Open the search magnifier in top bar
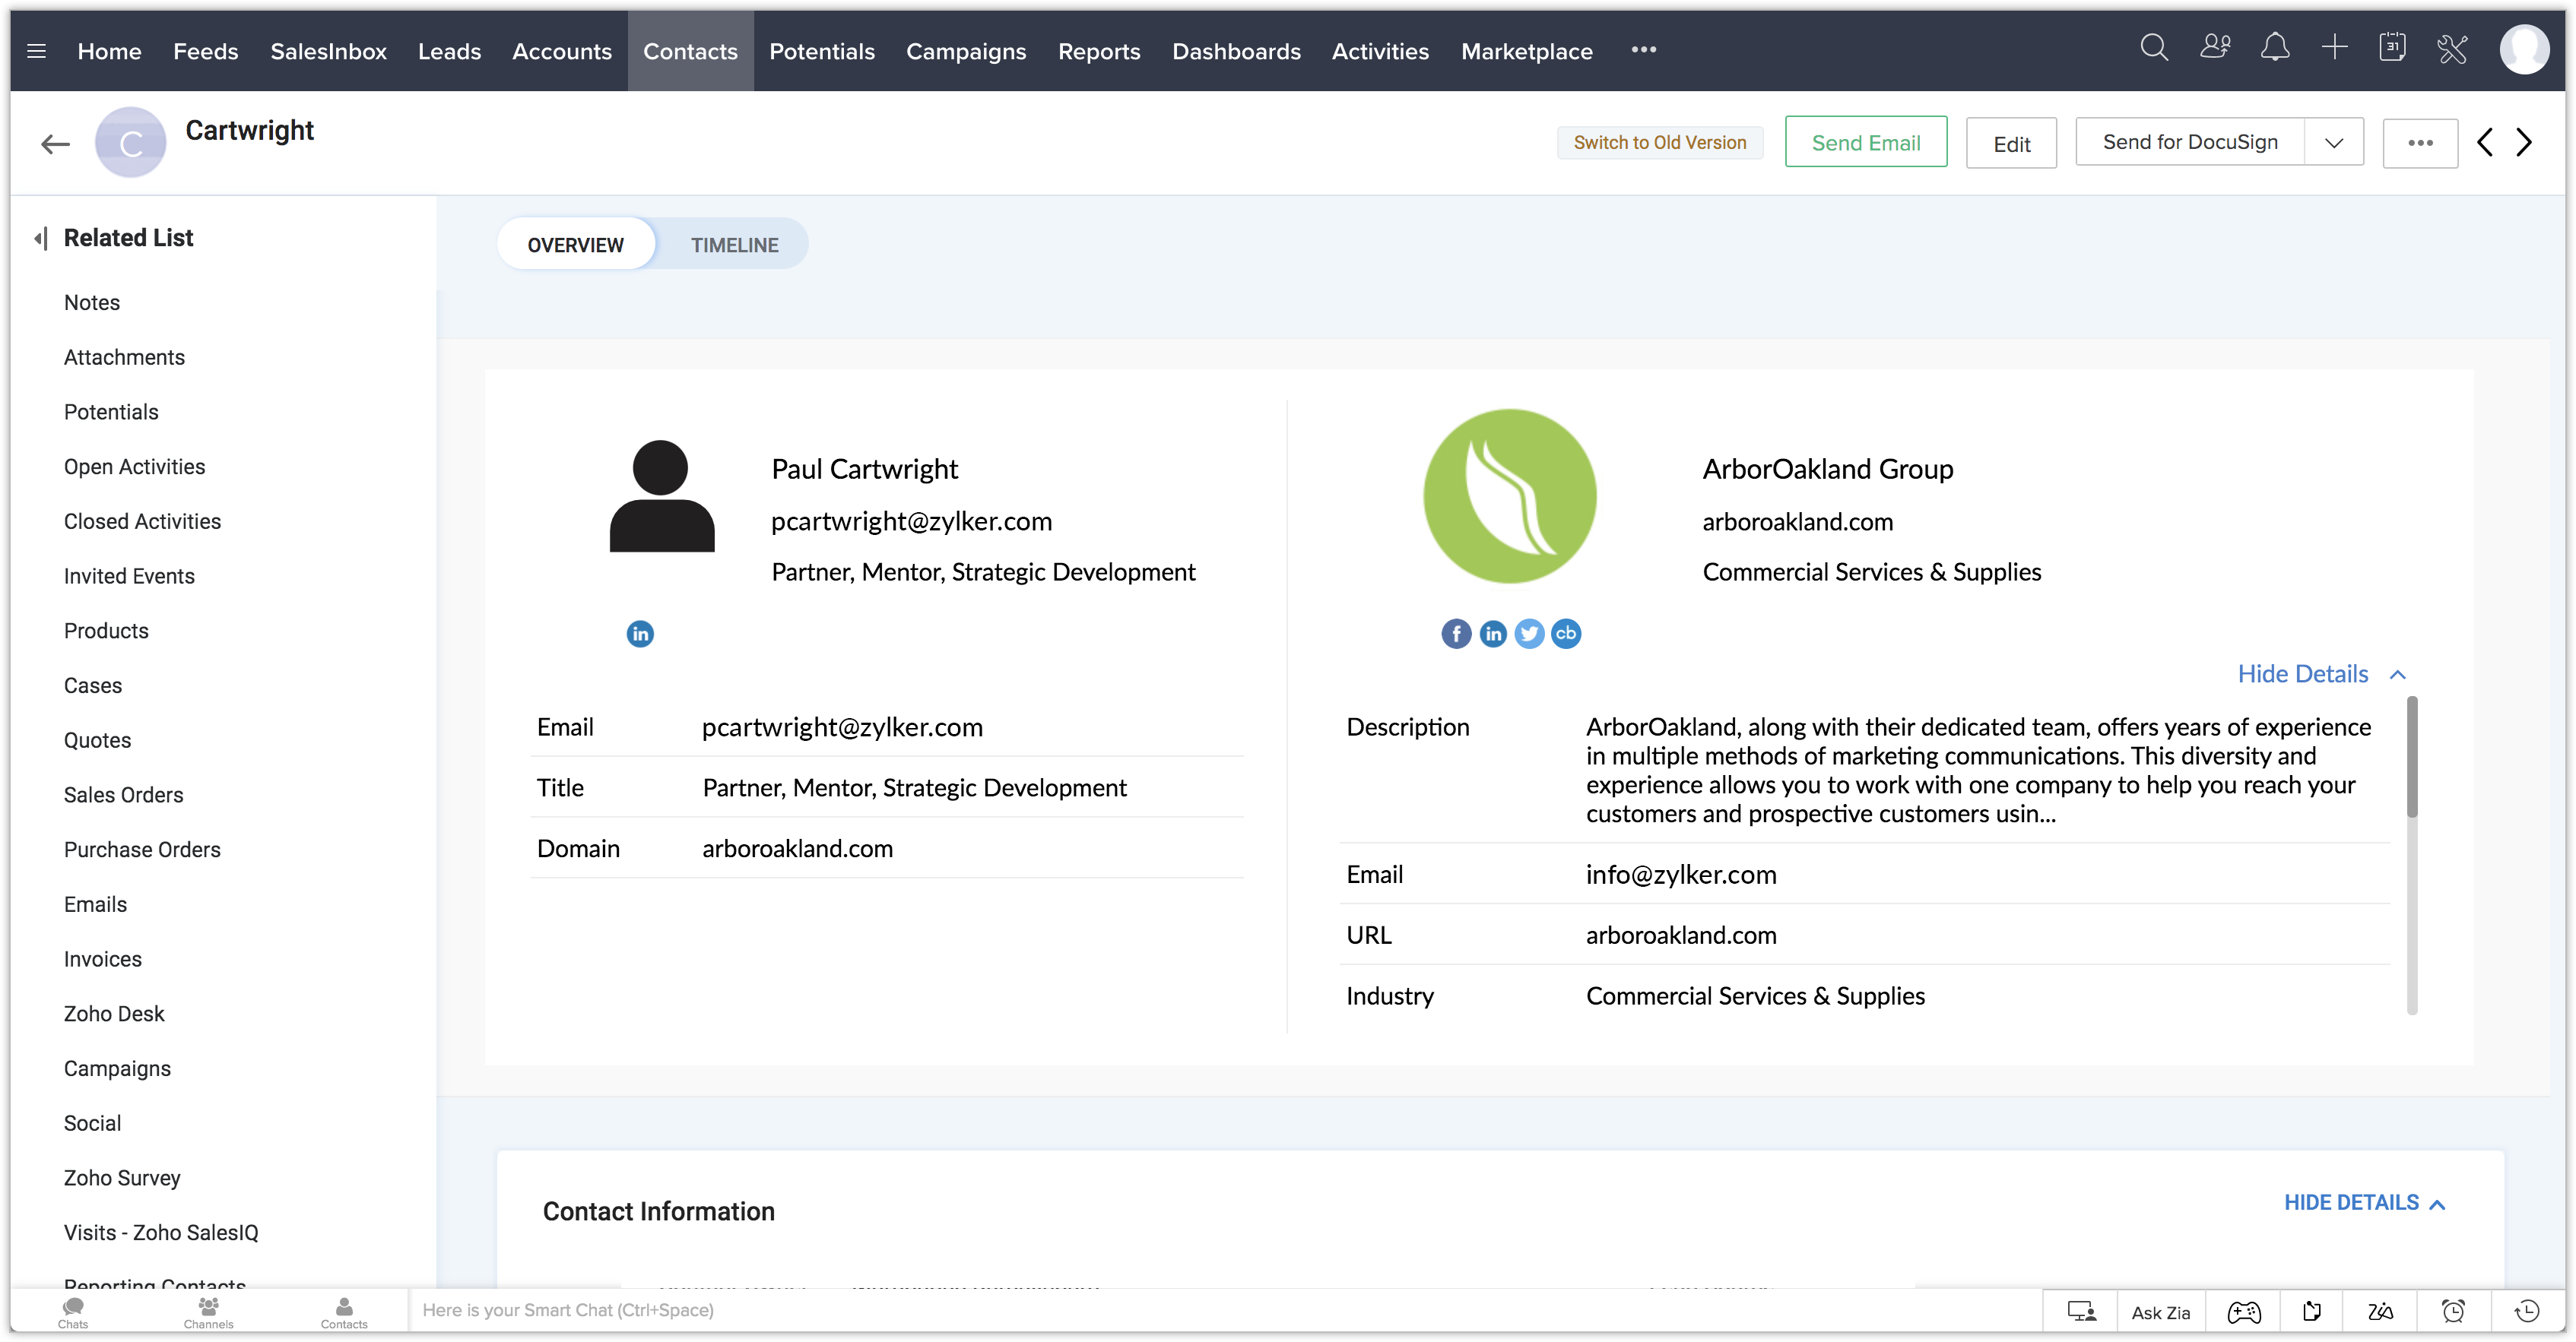 click(2153, 49)
